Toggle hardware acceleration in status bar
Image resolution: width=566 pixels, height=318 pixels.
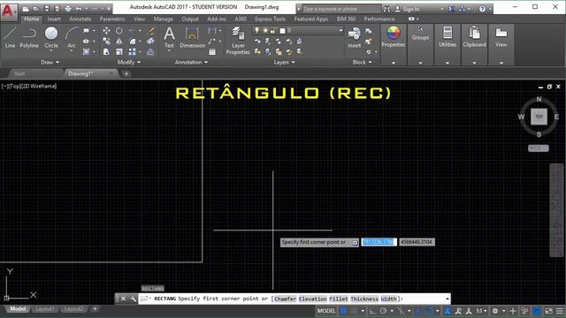coord(537,311)
